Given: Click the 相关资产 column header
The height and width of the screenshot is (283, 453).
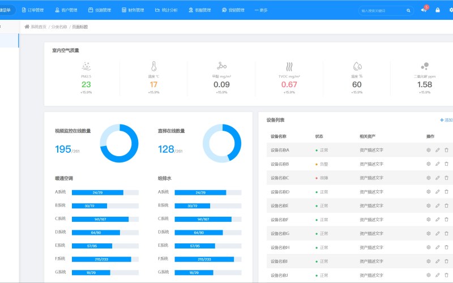Looking at the screenshot, I should [x=367, y=136].
